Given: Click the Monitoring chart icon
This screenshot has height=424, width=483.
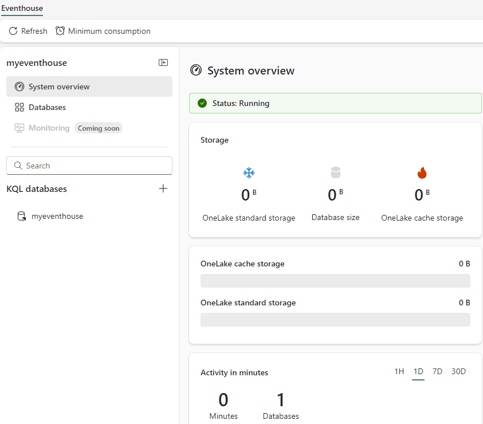Looking at the screenshot, I should pos(19,128).
